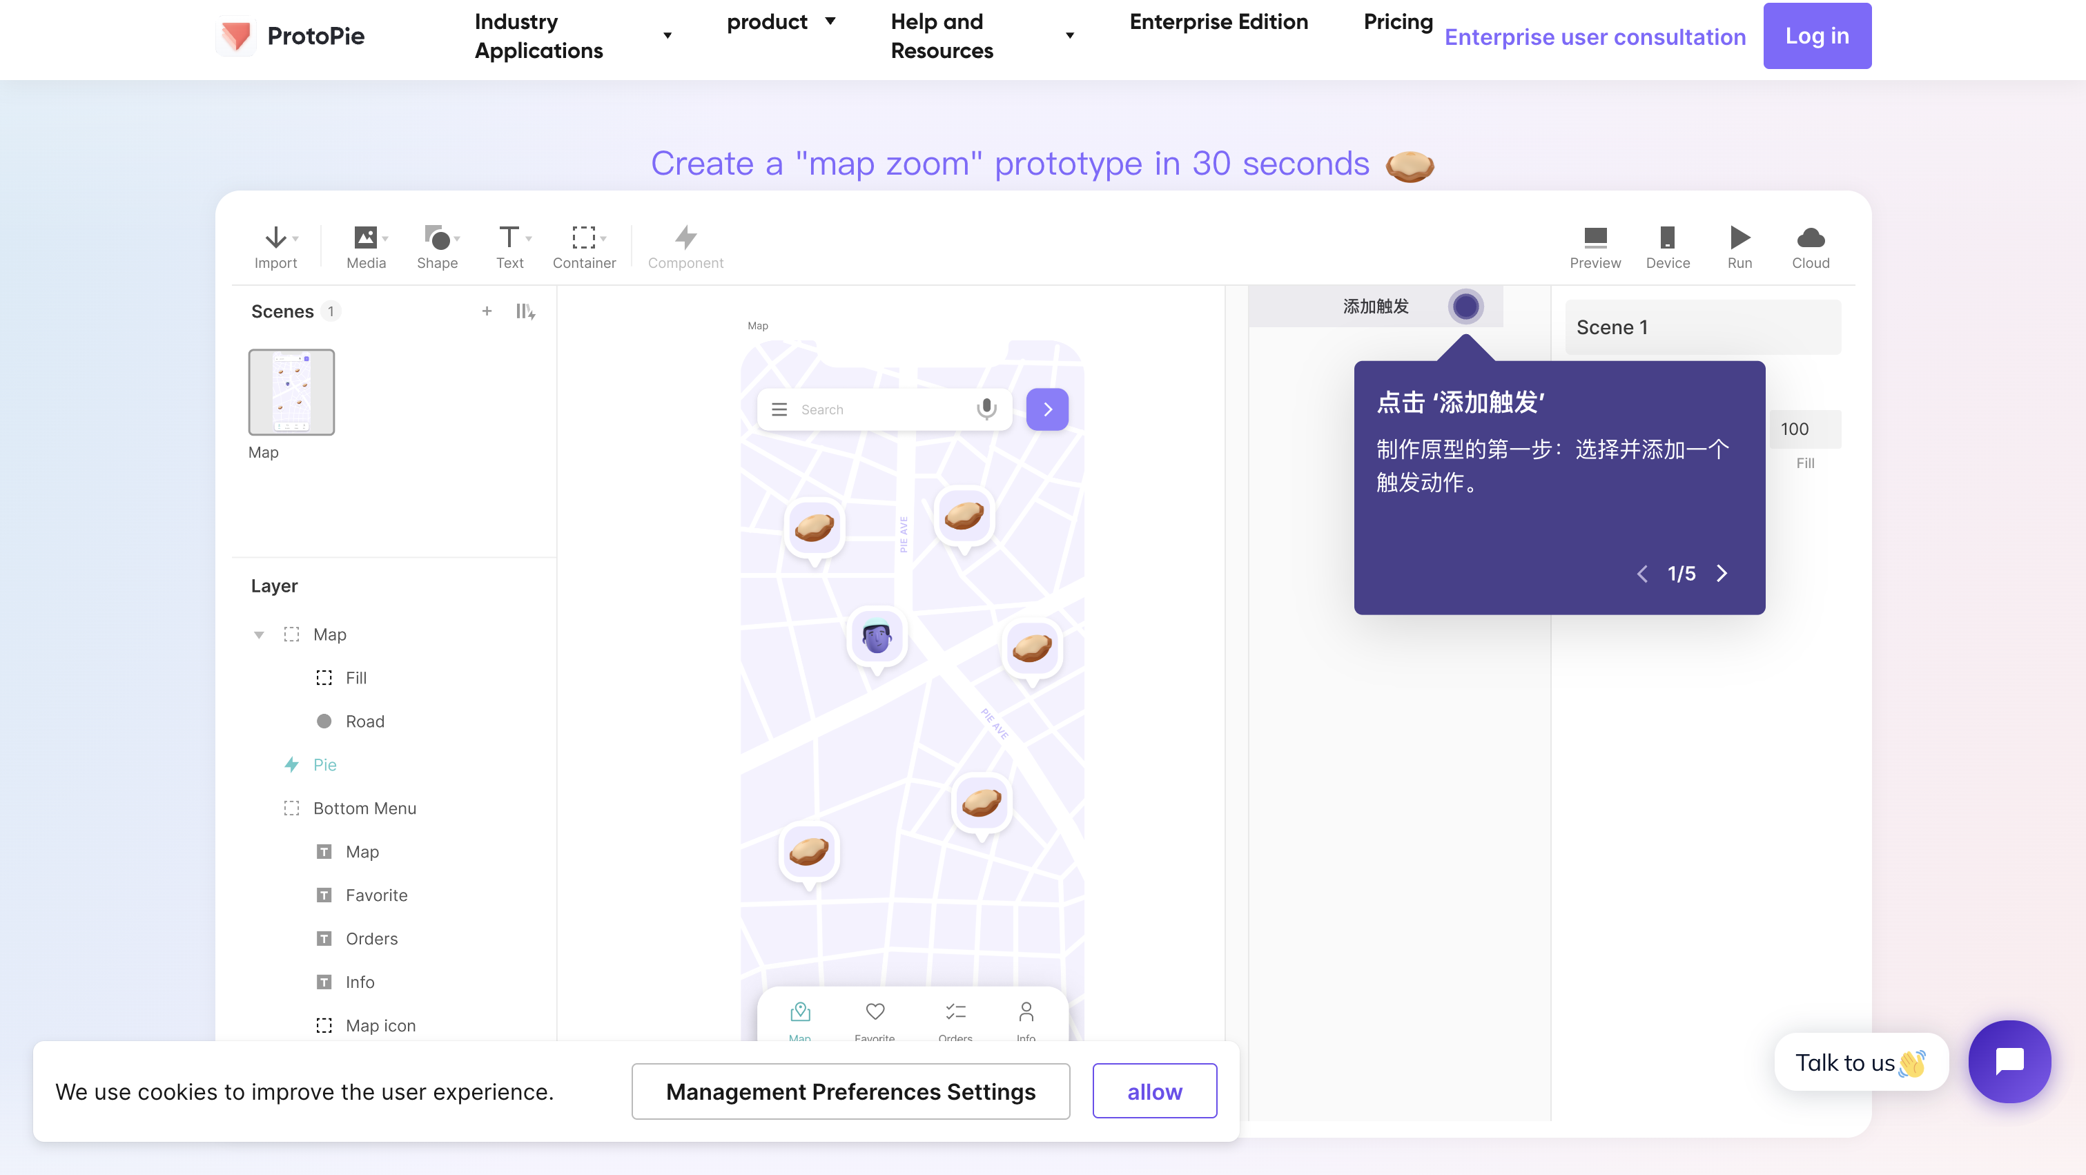Image resolution: width=2086 pixels, height=1175 pixels.
Task: Open Enterprise Edition menu item
Action: tap(1218, 22)
